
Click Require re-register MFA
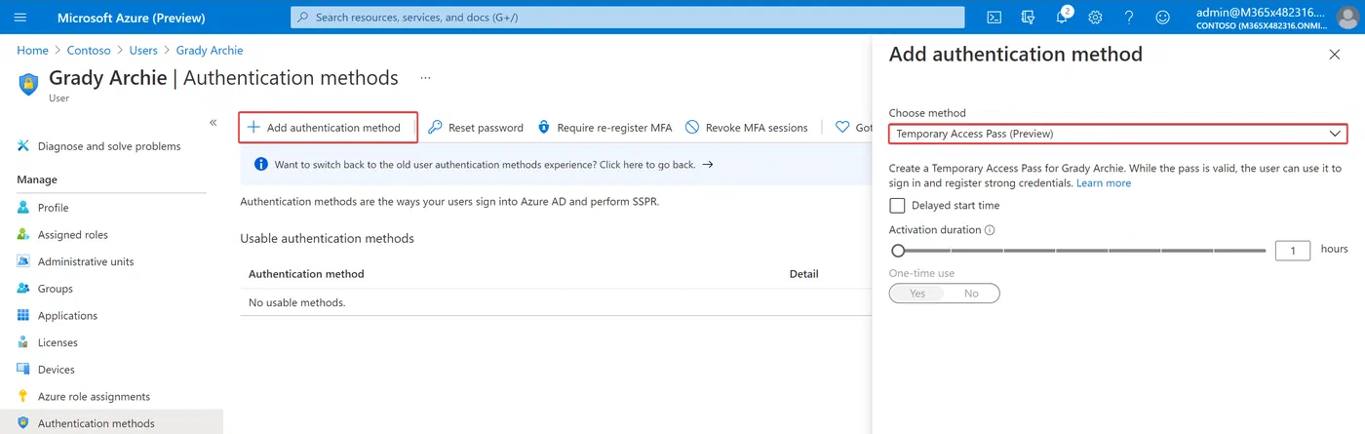point(604,128)
